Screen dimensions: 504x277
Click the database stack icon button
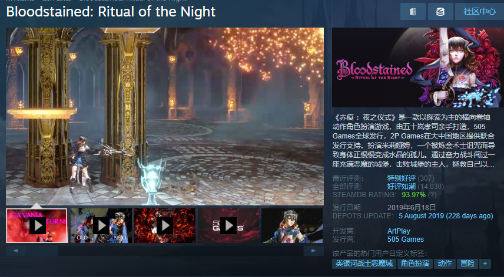click(x=440, y=12)
